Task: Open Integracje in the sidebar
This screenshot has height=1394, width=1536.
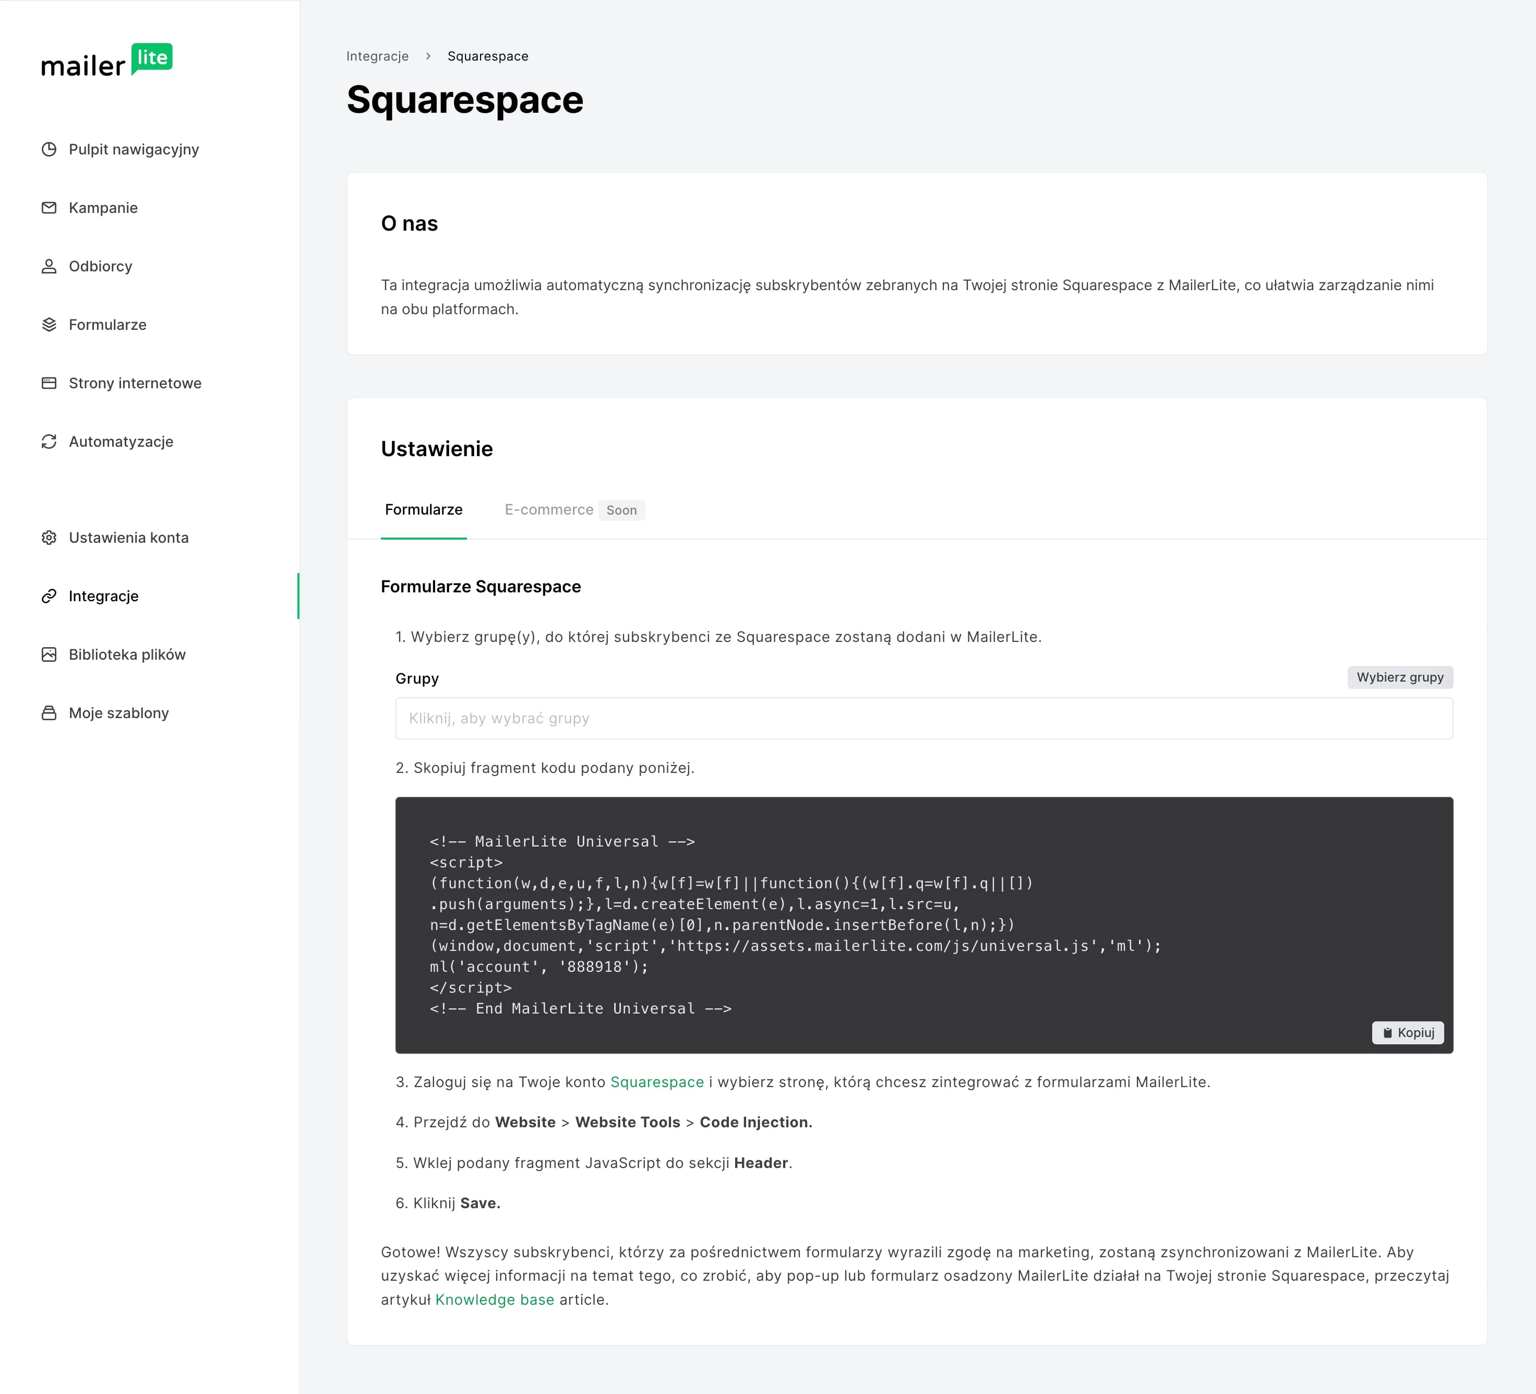Action: (x=104, y=596)
